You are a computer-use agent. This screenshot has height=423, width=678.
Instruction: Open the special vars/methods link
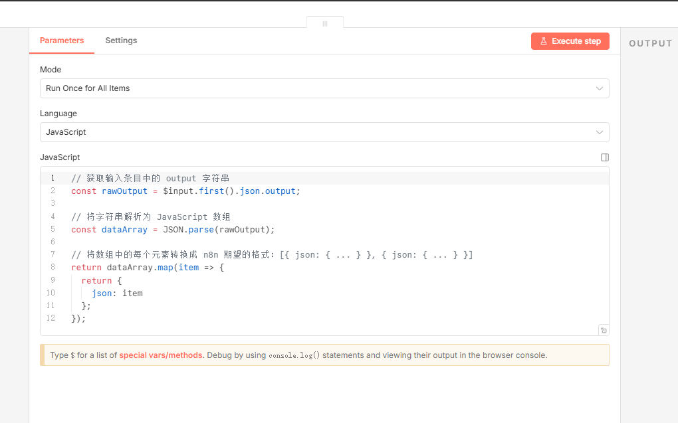tap(161, 355)
